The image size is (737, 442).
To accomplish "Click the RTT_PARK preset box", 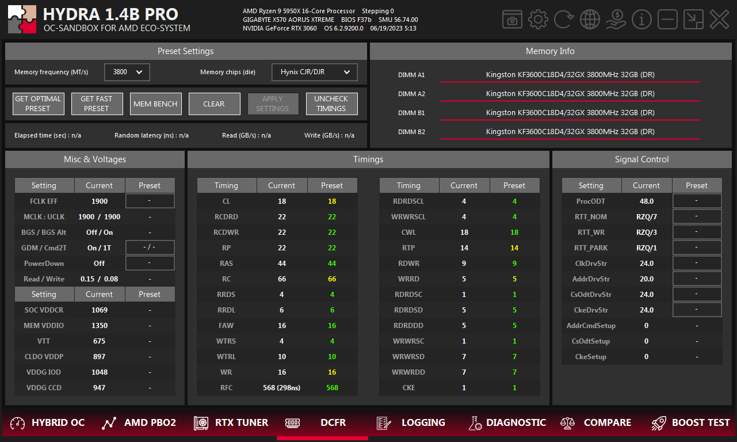I will pyautogui.click(x=697, y=247).
